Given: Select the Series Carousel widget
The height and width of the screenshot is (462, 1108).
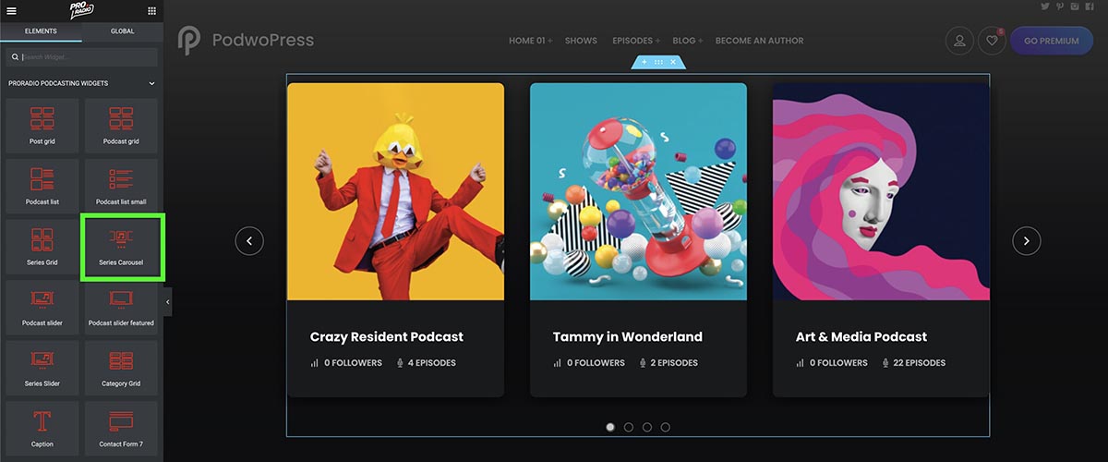Looking at the screenshot, I should [121, 246].
